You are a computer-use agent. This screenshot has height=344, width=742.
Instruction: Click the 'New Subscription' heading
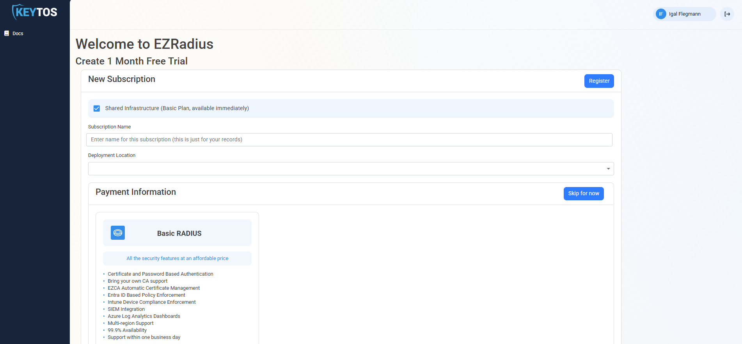[122, 79]
